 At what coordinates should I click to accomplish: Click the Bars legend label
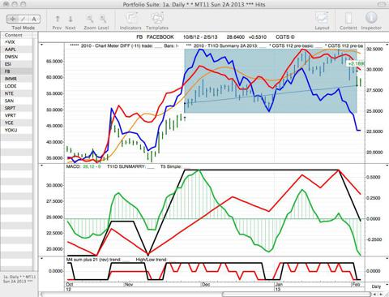171,45
